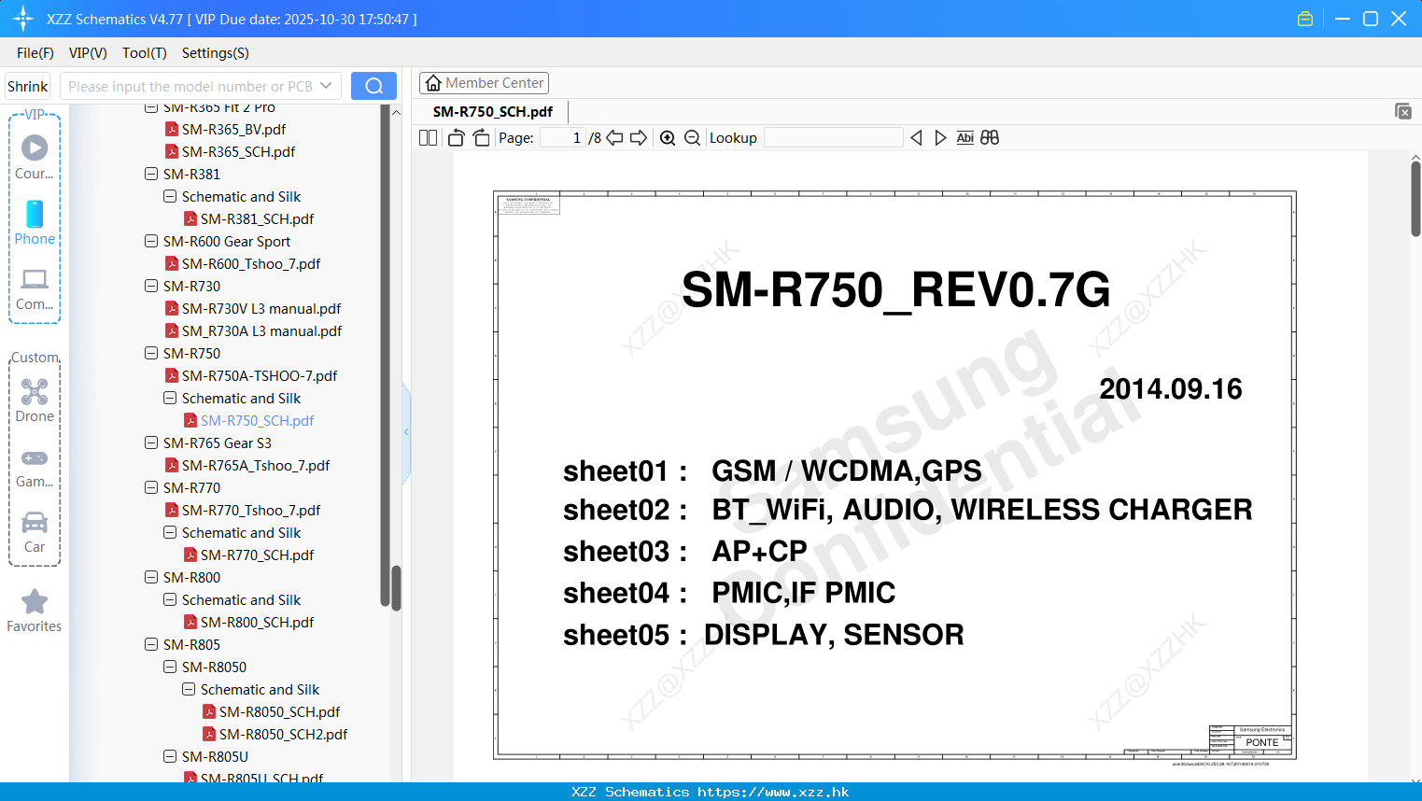
Task: Click the binoculars search icon
Action: pos(990,138)
